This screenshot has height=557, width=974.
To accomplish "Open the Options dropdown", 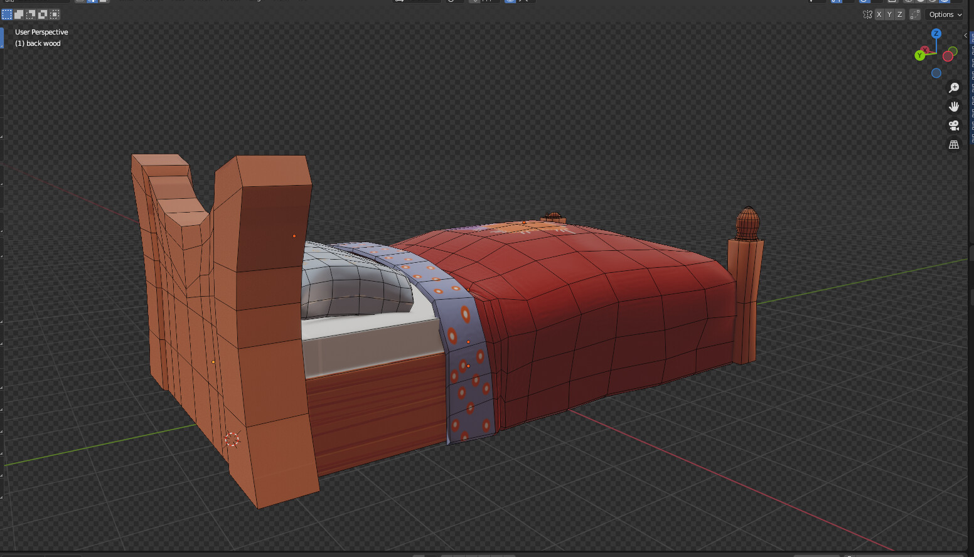I will coord(944,14).
